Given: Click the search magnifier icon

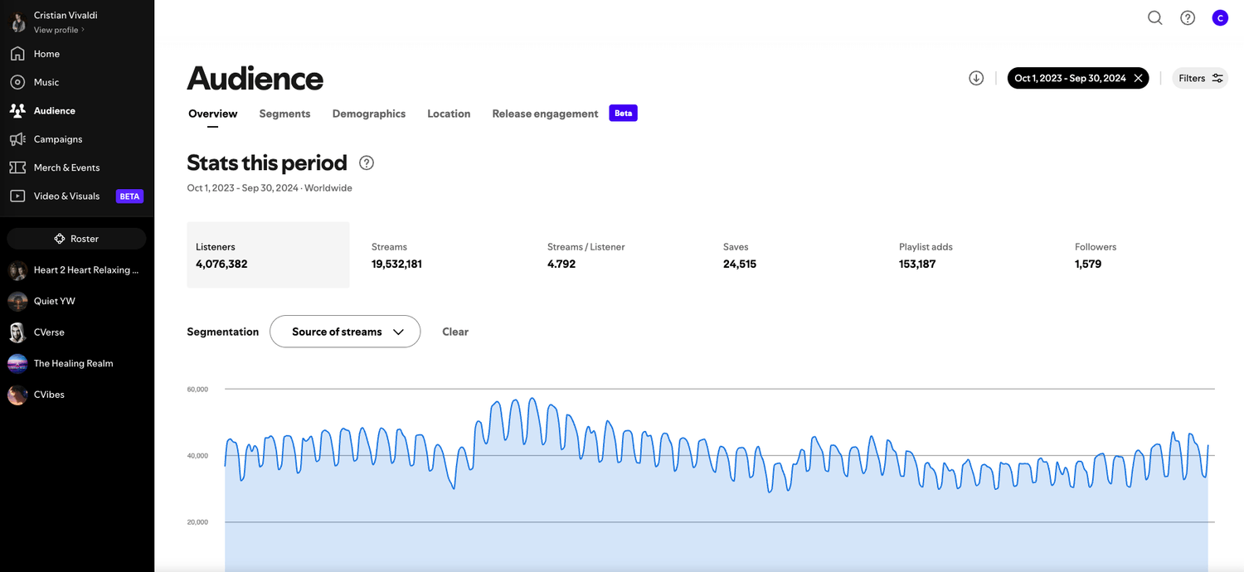Looking at the screenshot, I should 1154,18.
